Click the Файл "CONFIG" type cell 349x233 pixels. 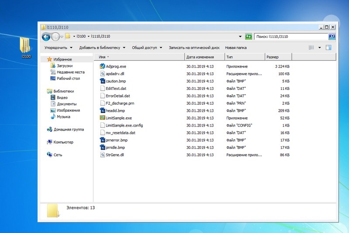click(239, 125)
